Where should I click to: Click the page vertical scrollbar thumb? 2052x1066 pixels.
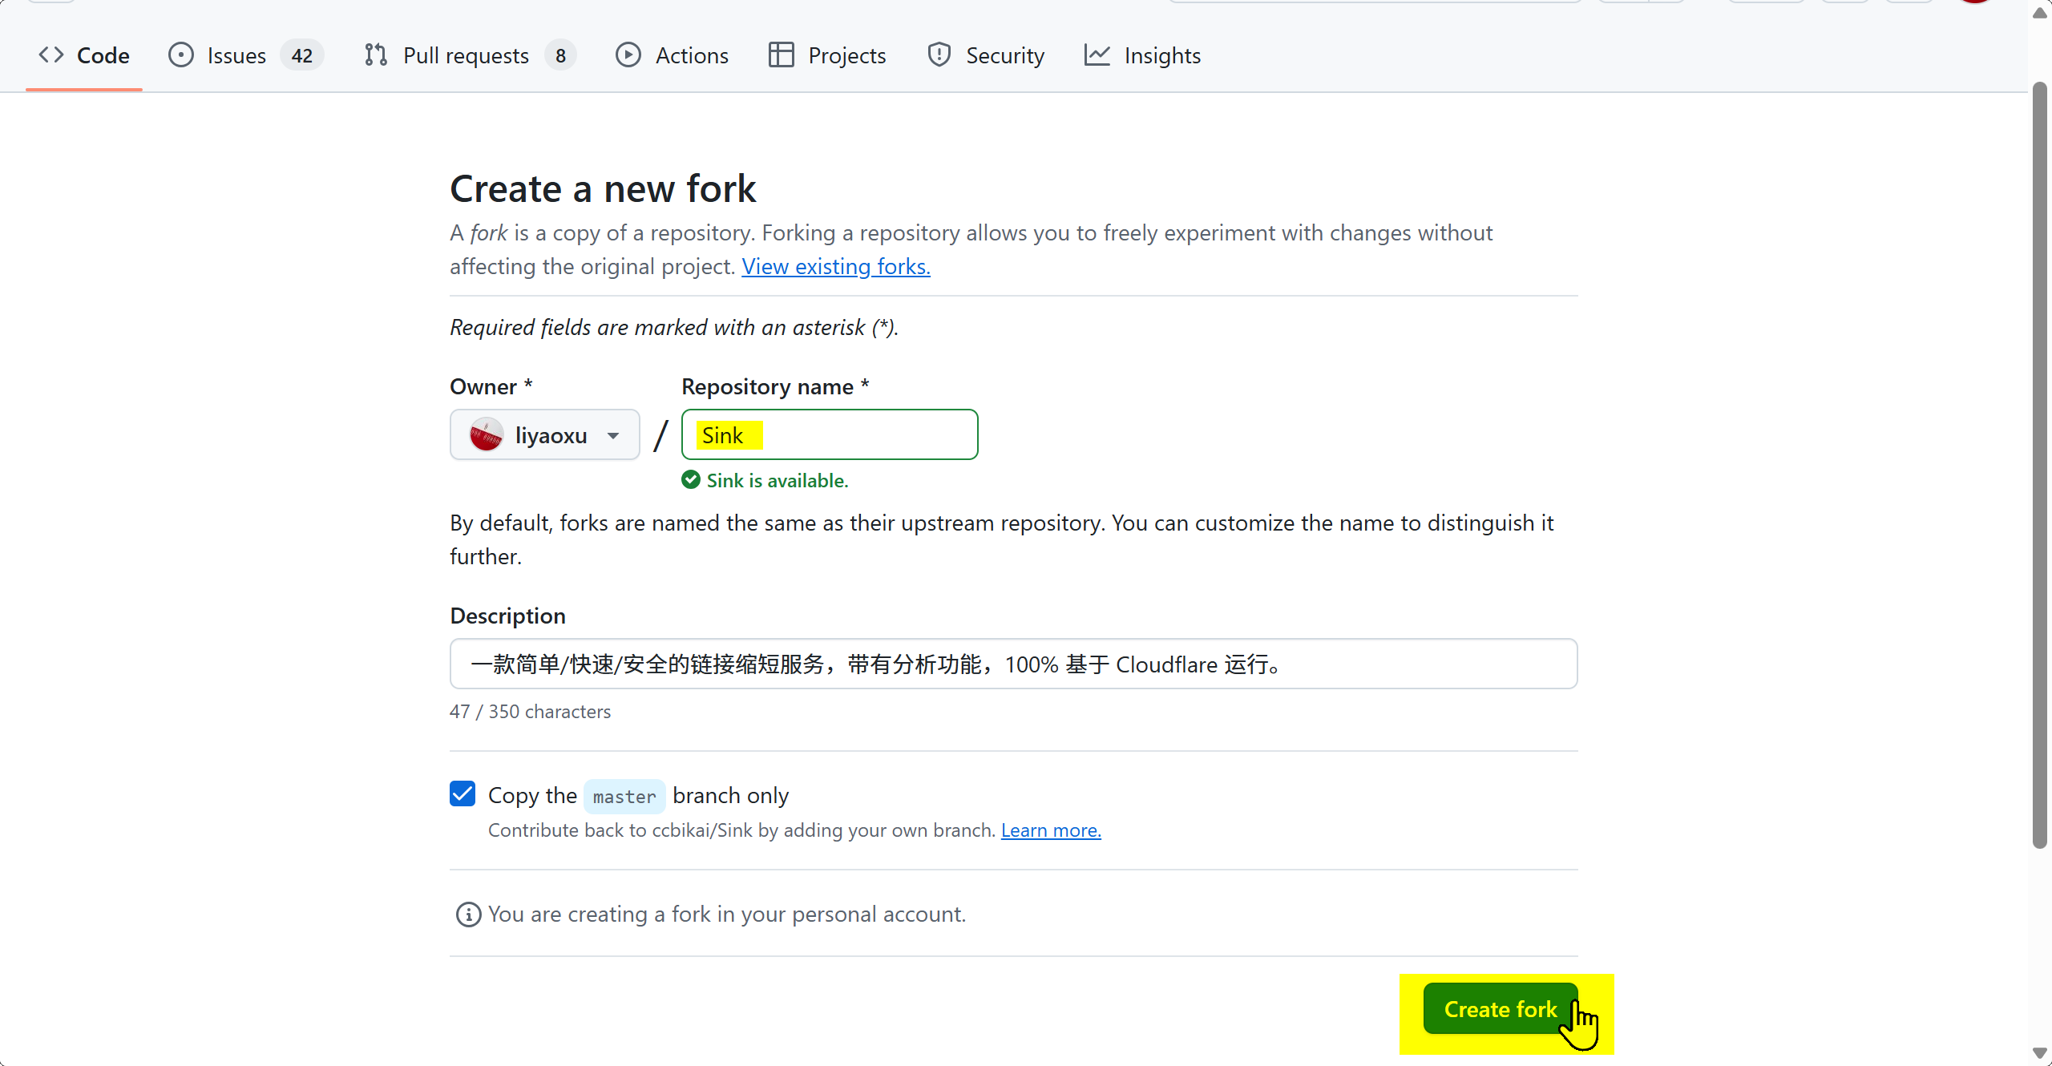tap(2039, 465)
